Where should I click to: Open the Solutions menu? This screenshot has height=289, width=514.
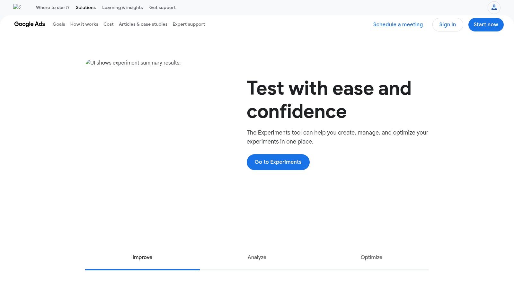[85, 7]
